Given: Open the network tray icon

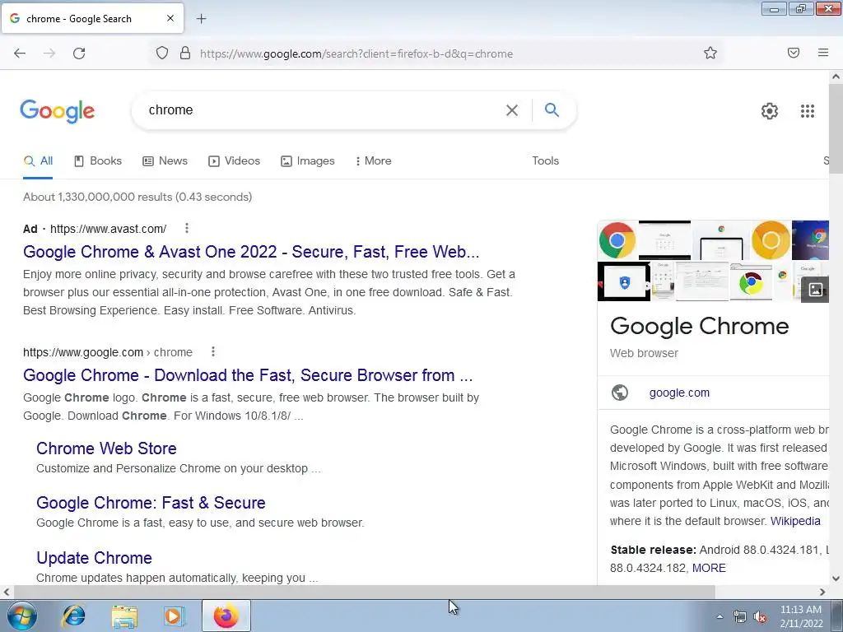Looking at the screenshot, I should [x=740, y=617].
